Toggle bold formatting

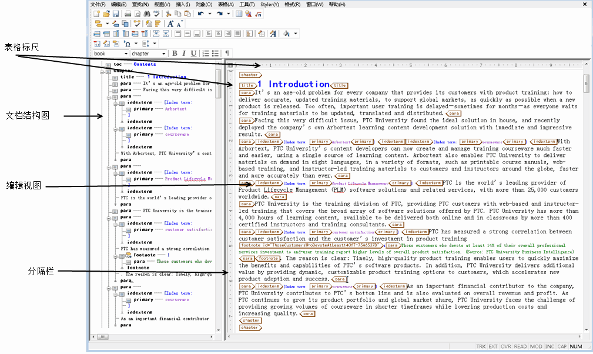point(175,54)
